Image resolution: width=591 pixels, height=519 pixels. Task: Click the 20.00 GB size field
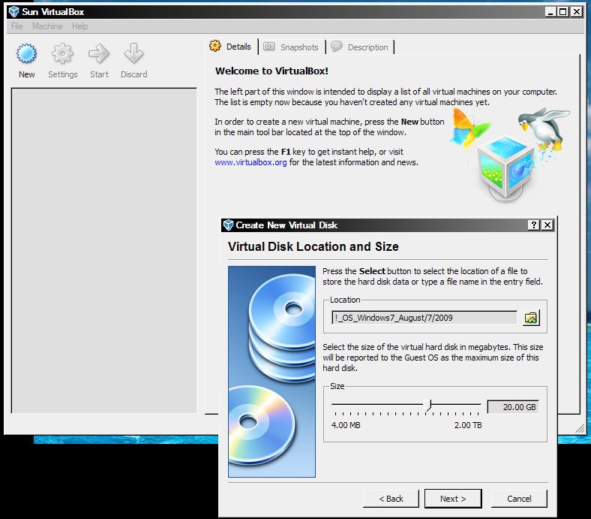(513, 407)
